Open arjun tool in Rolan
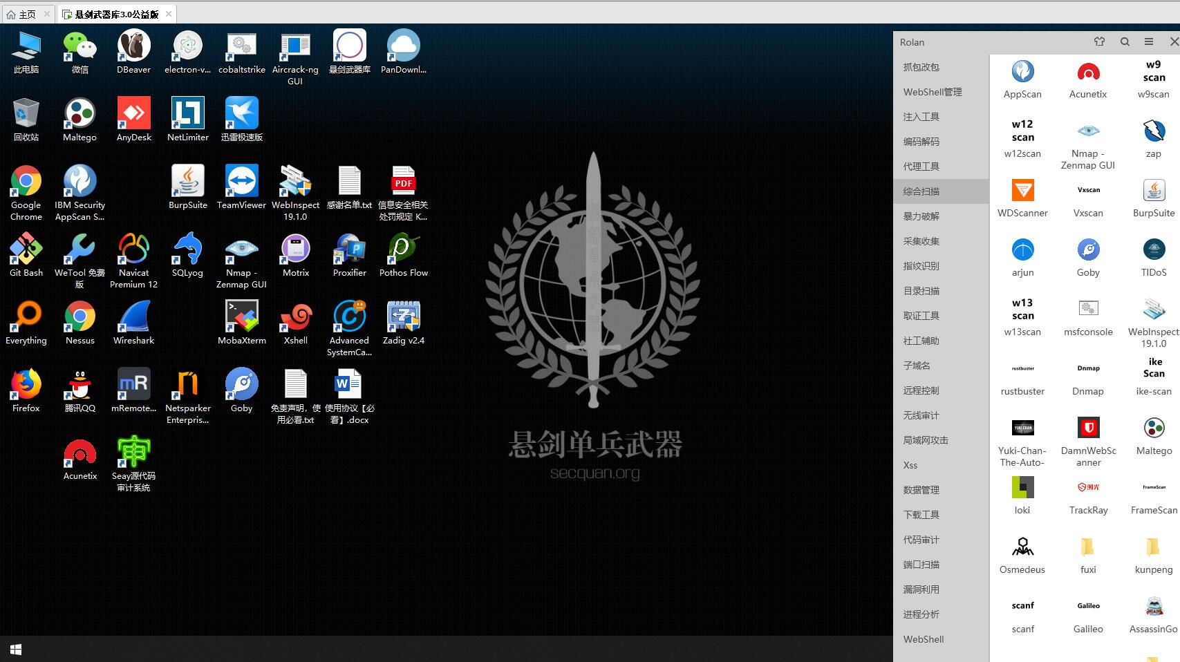 (1022, 258)
